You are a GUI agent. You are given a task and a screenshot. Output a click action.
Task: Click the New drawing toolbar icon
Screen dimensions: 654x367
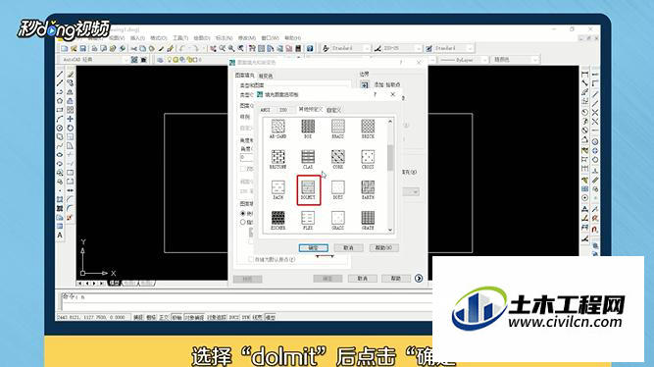(65, 48)
